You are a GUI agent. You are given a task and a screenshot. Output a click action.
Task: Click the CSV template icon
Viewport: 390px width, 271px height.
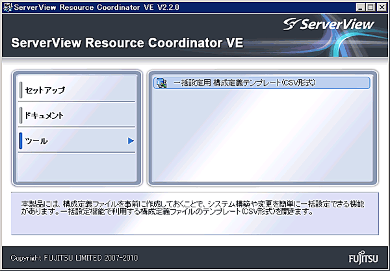pyautogui.click(x=162, y=83)
